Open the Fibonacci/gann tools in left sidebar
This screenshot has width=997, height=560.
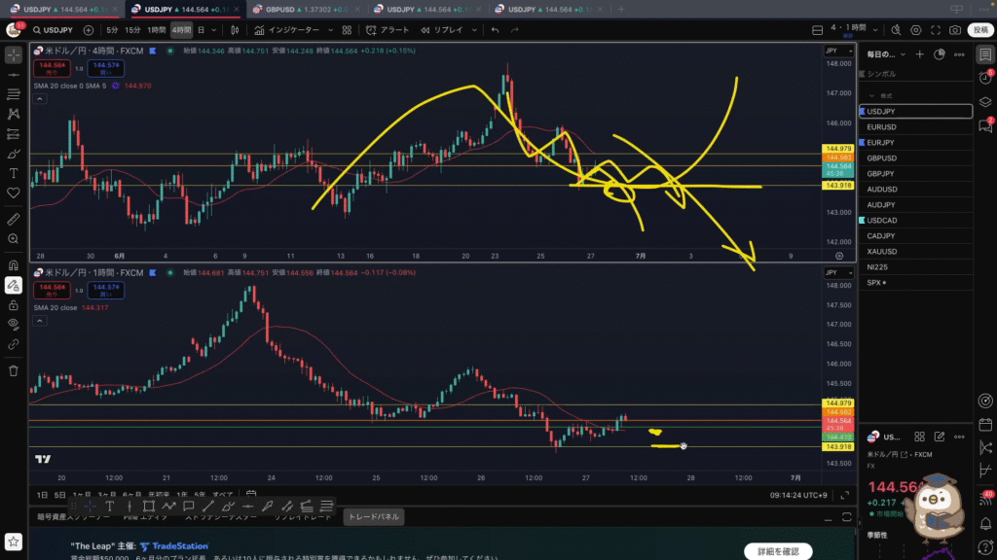tap(14, 94)
